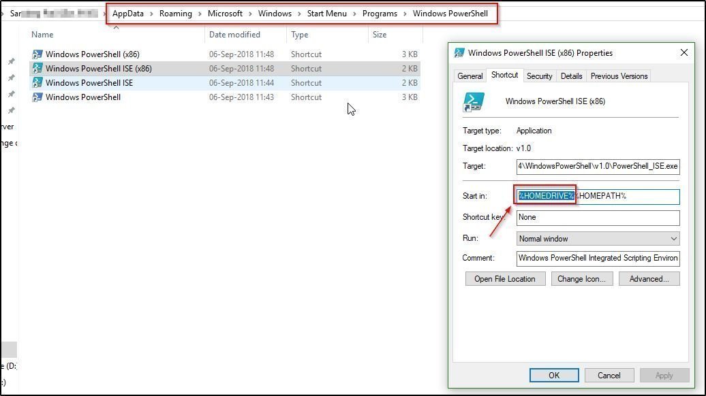This screenshot has height=396, width=706.
Task: Click the Advanced... button
Action: click(x=649, y=279)
